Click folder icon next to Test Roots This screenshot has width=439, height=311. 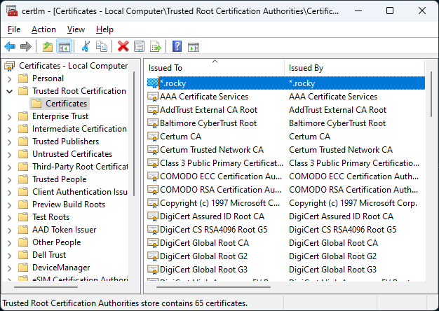click(x=23, y=217)
